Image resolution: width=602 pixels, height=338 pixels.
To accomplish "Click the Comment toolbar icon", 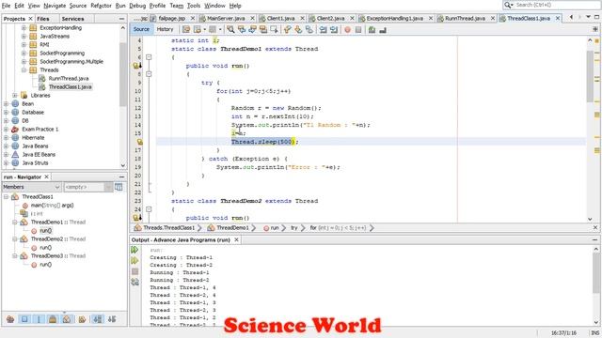I will click(x=372, y=29).
